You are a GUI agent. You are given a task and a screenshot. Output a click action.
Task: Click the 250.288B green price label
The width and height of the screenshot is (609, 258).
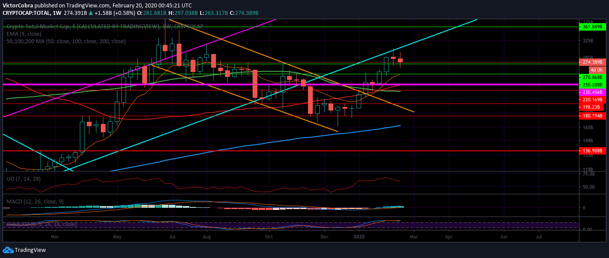[592, 85]
